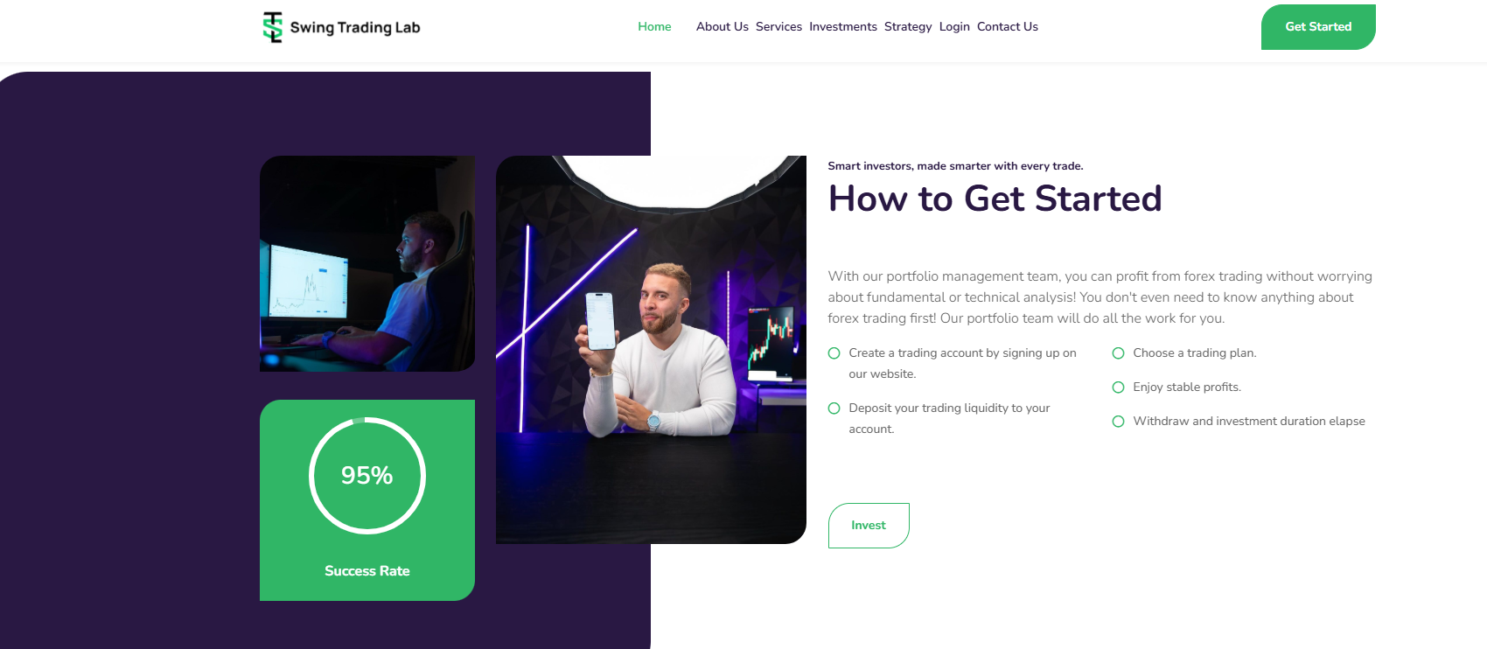Click circle bullet beside Deposit your trading liquidity
1487x649 pixels.
tap(834, 408)
